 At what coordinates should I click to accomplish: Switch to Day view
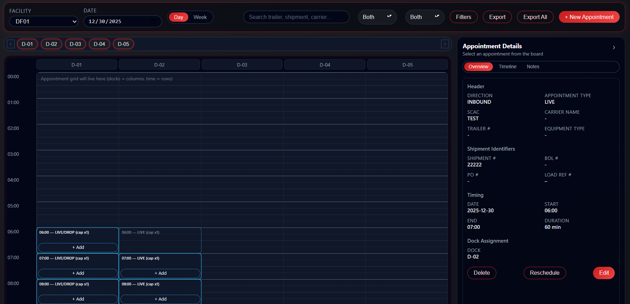179,17
